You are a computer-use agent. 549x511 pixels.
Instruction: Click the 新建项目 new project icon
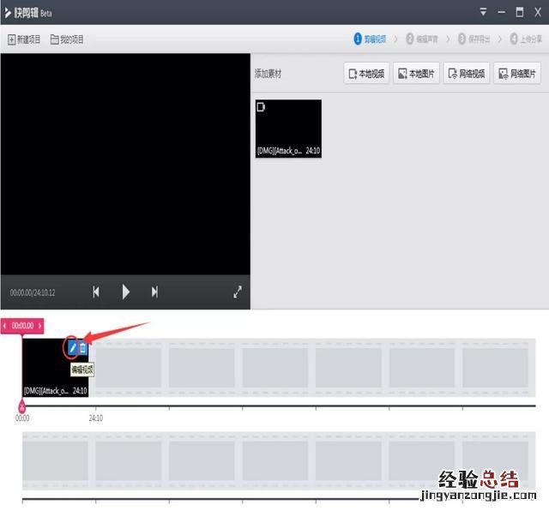coord(12,39)
